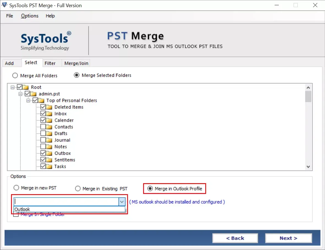
Task: Uncheck the Inbox checkbox
Action: pos(43,114)
